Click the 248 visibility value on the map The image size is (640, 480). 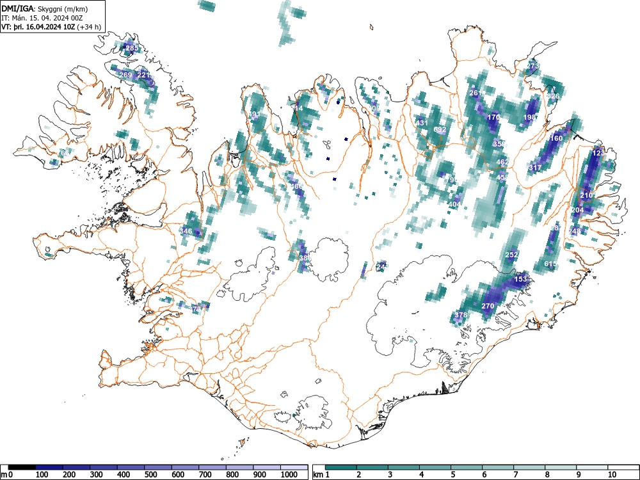[x=574, y=232]
